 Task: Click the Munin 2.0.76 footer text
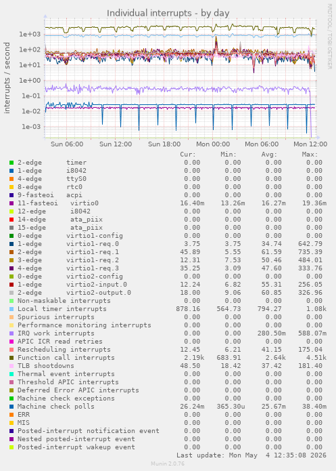coord(168,464)
